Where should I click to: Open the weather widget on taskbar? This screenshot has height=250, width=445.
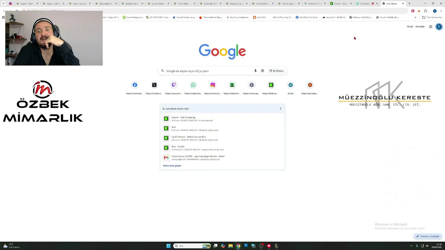[x=11, y=246]
